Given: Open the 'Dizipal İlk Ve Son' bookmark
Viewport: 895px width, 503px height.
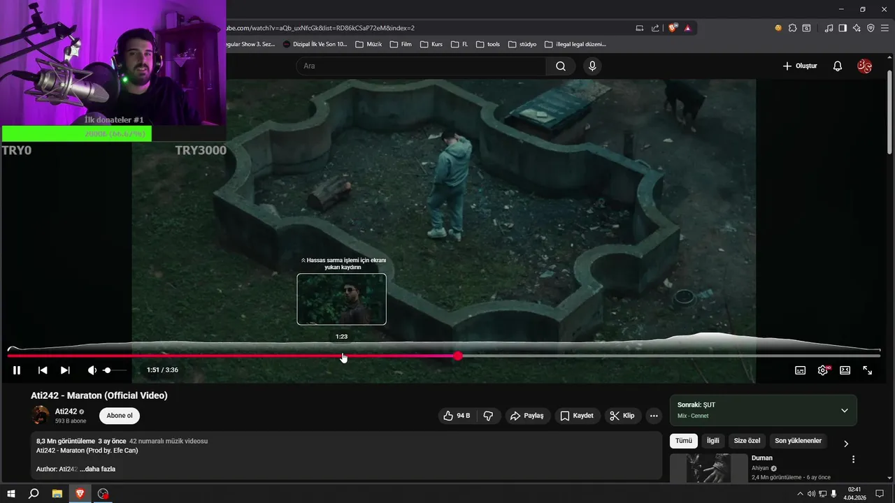Looking at the screenshot, I should (x=315, y=44).
